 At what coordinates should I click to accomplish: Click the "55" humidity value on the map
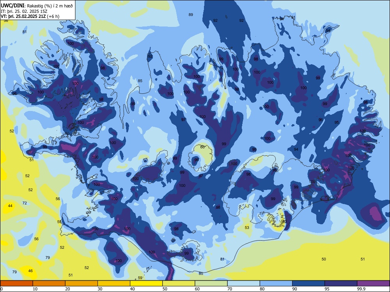[x=59, y=222]
